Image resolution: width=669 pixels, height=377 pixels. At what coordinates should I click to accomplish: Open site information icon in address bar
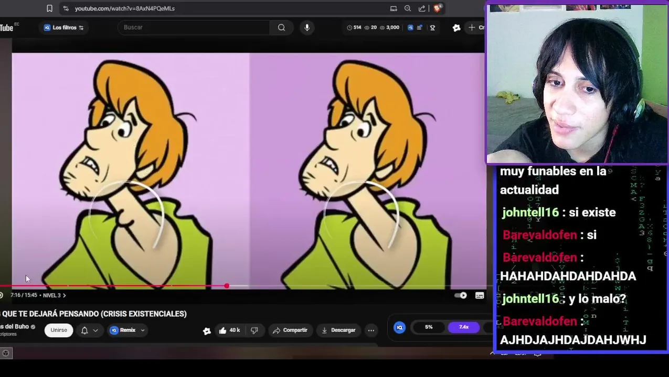(66, 8)
